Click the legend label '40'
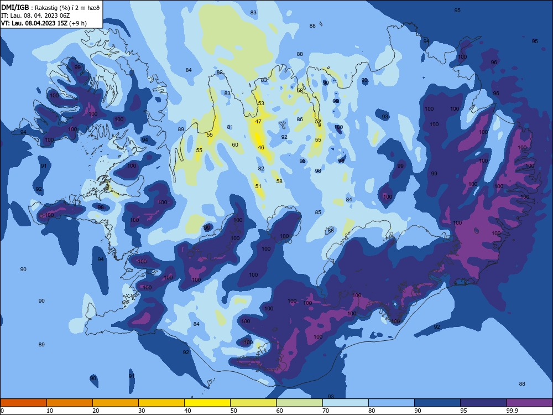This screenshot has height=415, width=553. pos(187,411)
